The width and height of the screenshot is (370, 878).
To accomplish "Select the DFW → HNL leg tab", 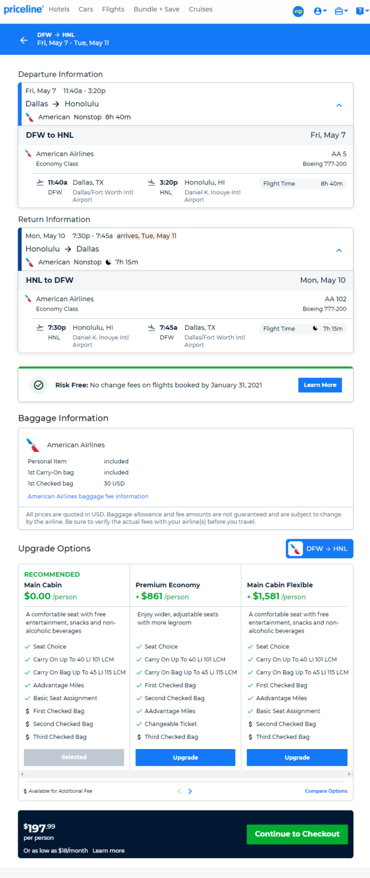I will coord(319,549).
